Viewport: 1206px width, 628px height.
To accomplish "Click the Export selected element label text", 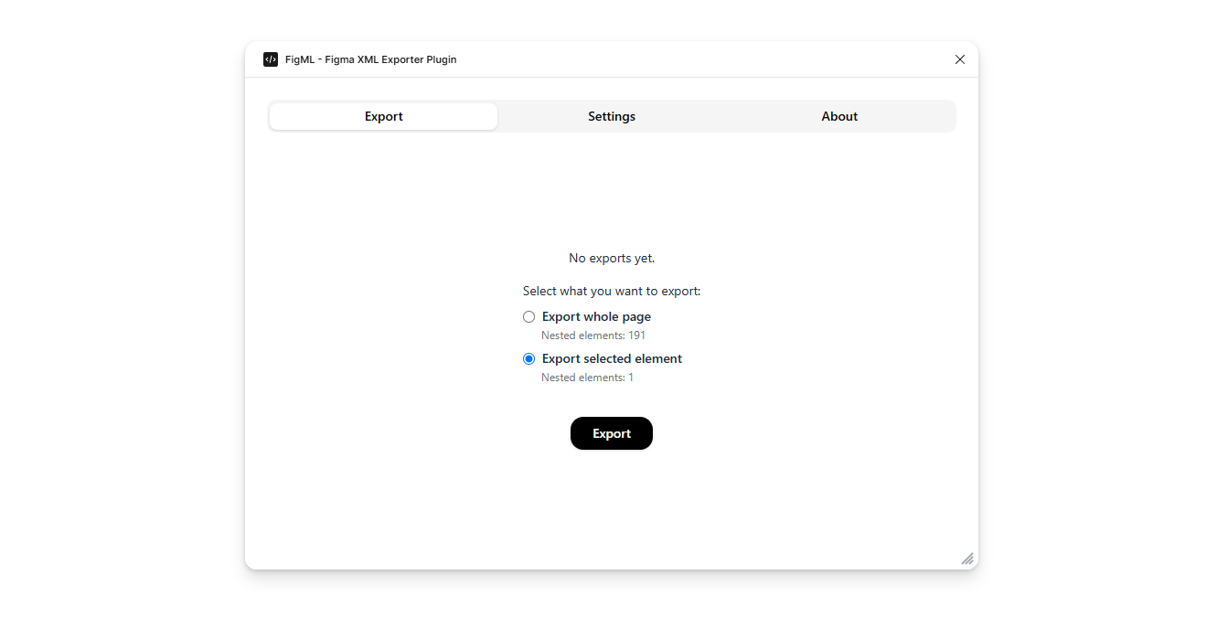I will coord(611,358).
